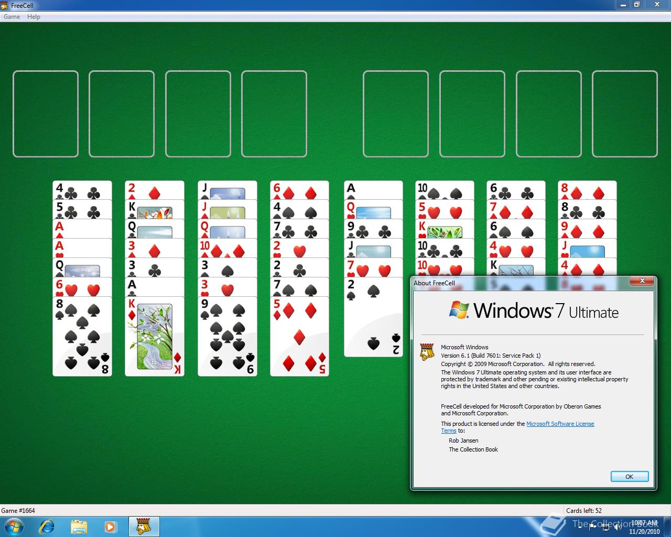Select the 5 of diamonds card
Screen dimensions: 671x537
[x=299, y=337]
